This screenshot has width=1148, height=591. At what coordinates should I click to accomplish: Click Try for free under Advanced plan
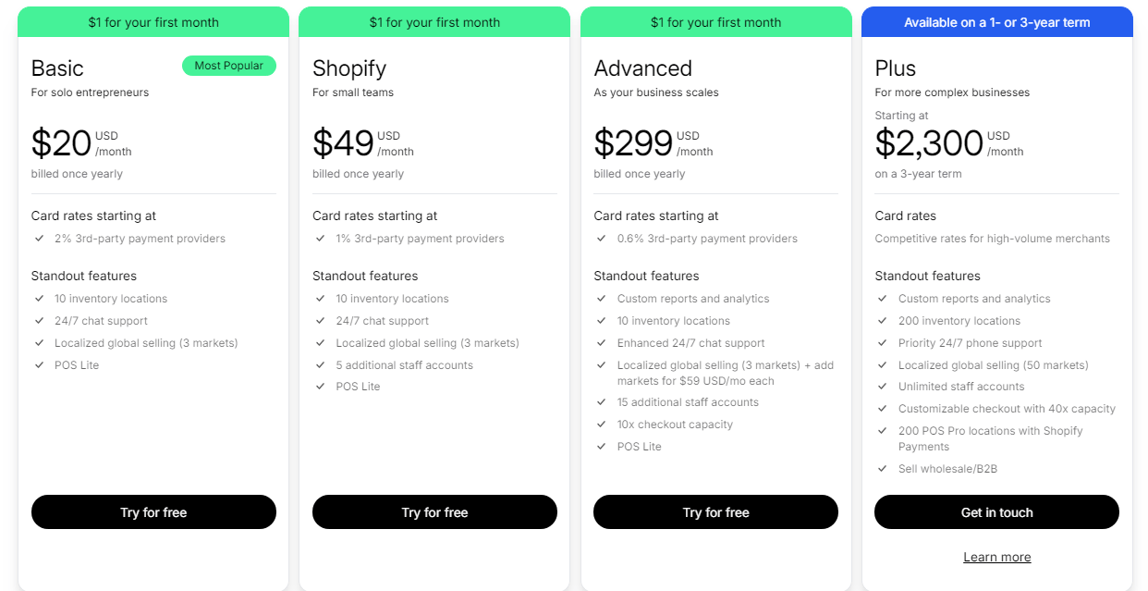point(715,511)
